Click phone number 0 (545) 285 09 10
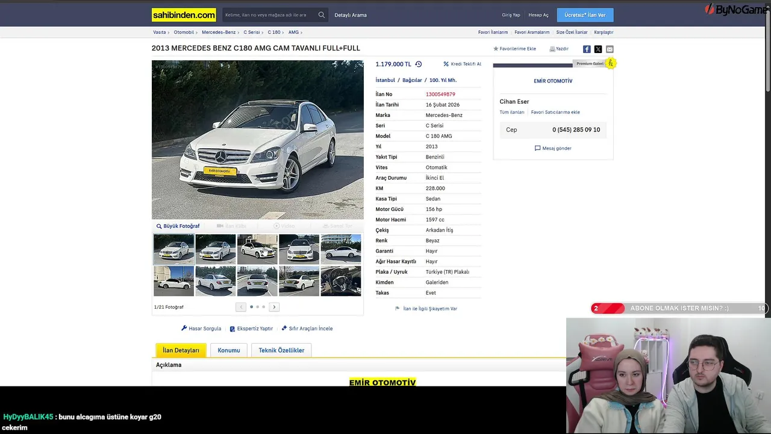 coord(576,130)
